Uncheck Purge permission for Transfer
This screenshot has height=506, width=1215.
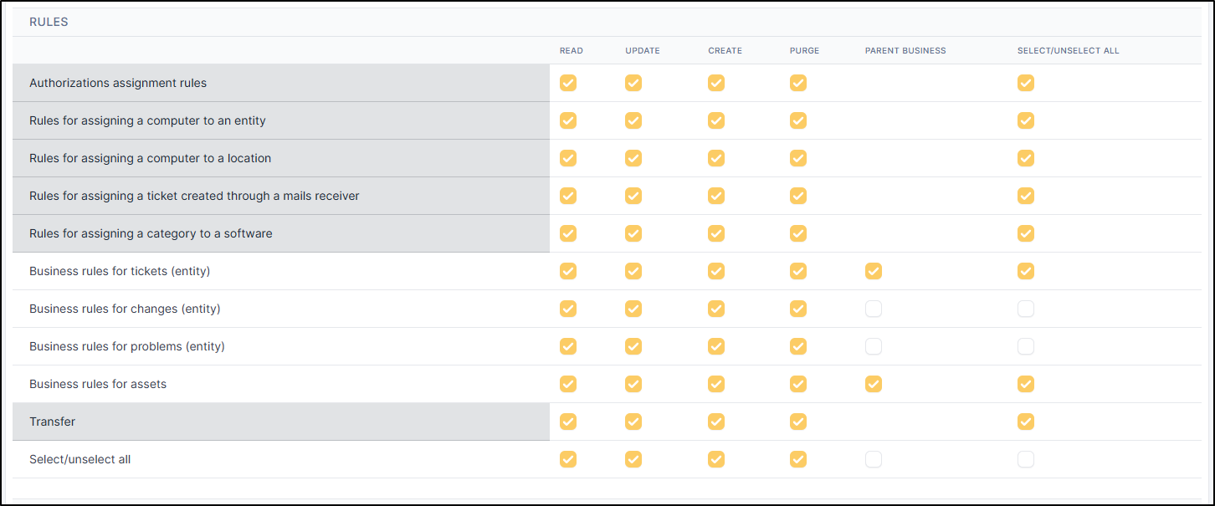tap(798, 422)
